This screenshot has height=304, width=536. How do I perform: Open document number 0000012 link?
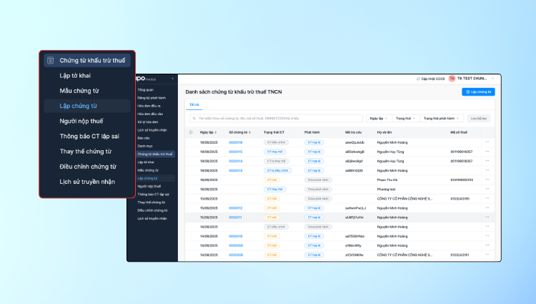click(x=236, y=208)
